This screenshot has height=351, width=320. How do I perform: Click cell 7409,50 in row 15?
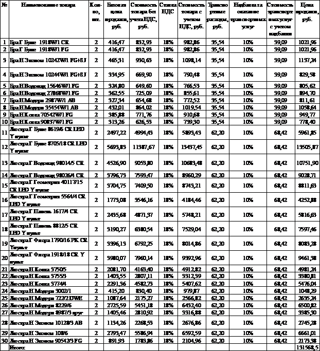(x=144, y=186)
